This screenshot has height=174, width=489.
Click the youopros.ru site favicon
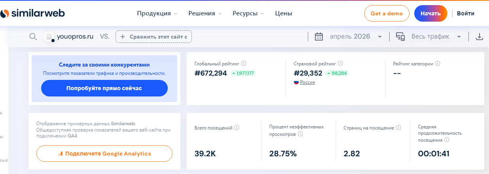click(x=49, y=37)
